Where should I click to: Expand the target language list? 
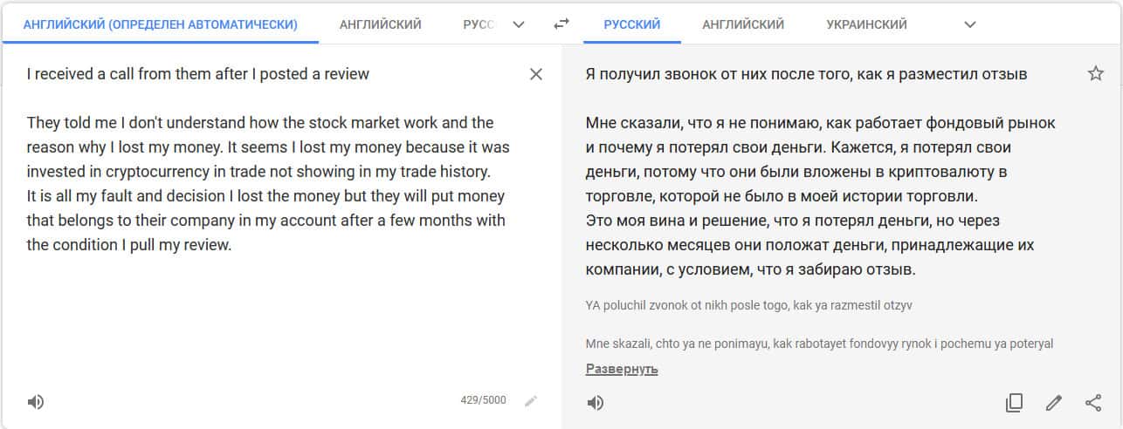point(969,24)
